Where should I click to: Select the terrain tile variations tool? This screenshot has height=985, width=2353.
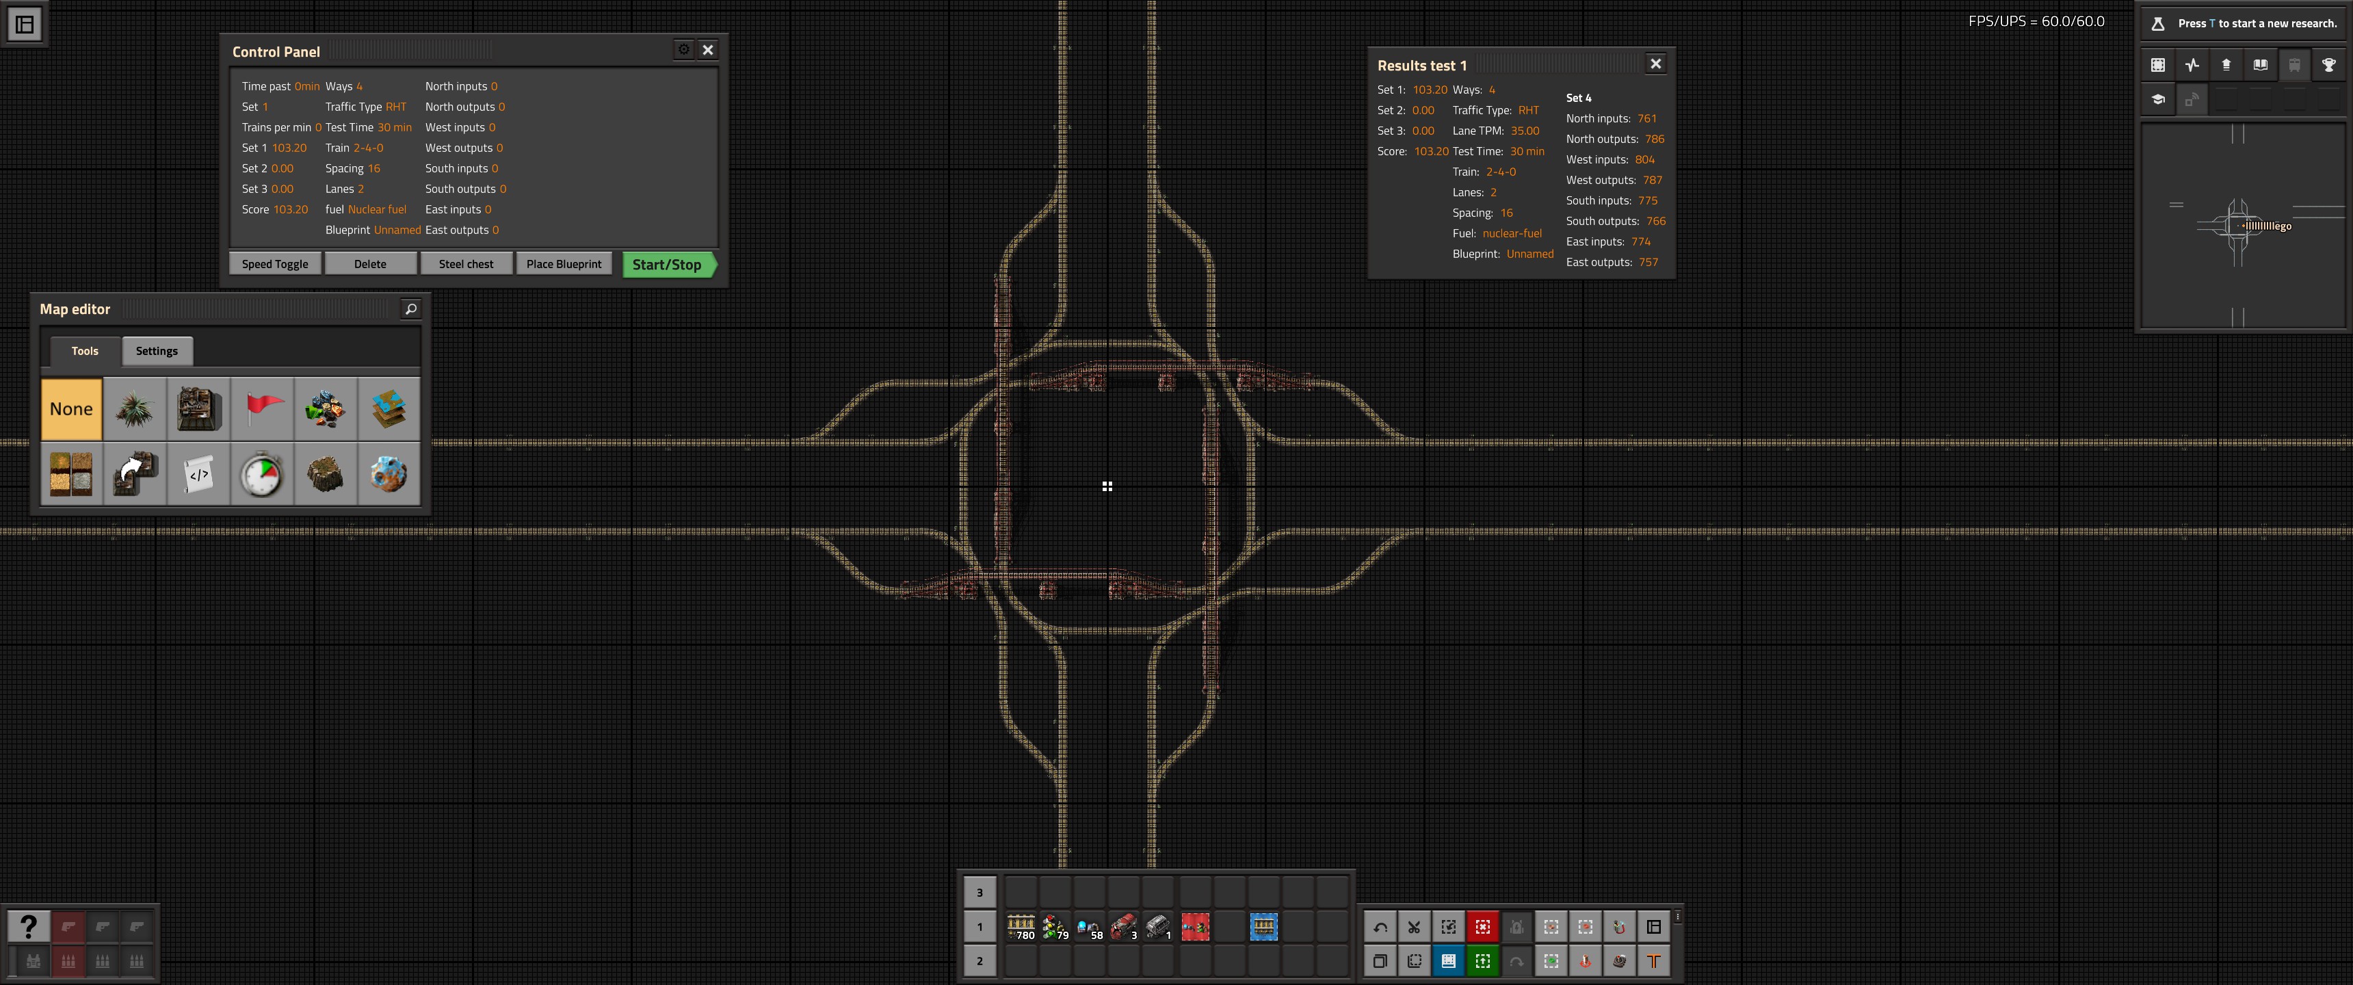pyautogui.click(x=71, y=473)
